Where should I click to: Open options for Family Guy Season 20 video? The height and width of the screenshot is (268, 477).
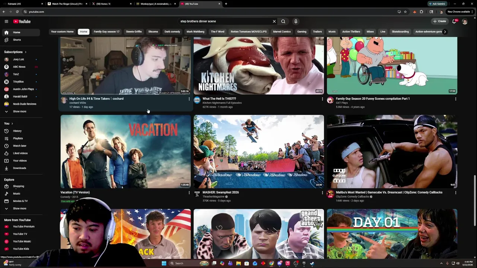point(455,99)
